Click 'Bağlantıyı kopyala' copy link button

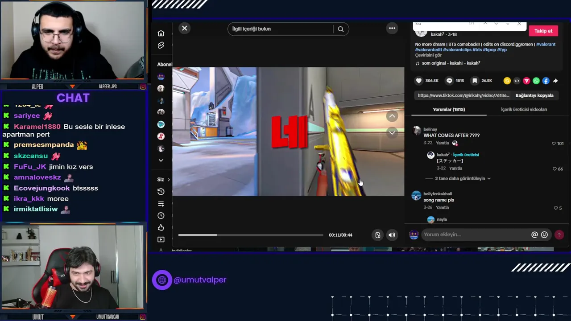(x=534, y=95)
